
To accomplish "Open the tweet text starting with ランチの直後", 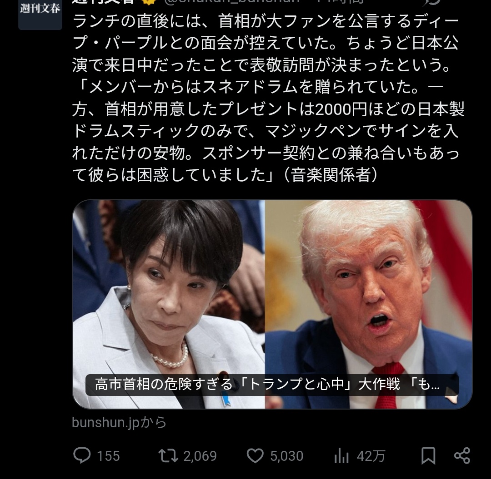I will coord(268,98).
